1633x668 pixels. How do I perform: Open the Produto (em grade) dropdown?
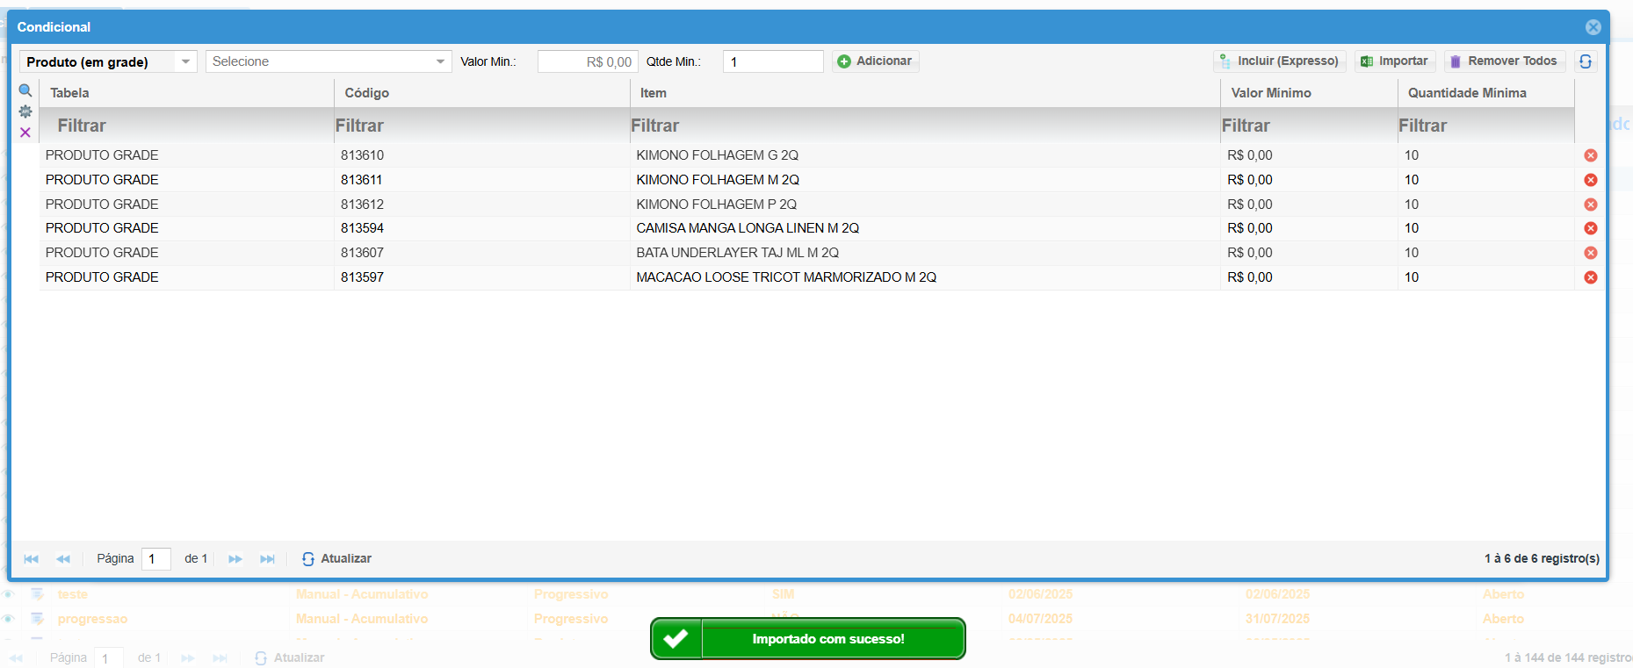coord(185,61)
